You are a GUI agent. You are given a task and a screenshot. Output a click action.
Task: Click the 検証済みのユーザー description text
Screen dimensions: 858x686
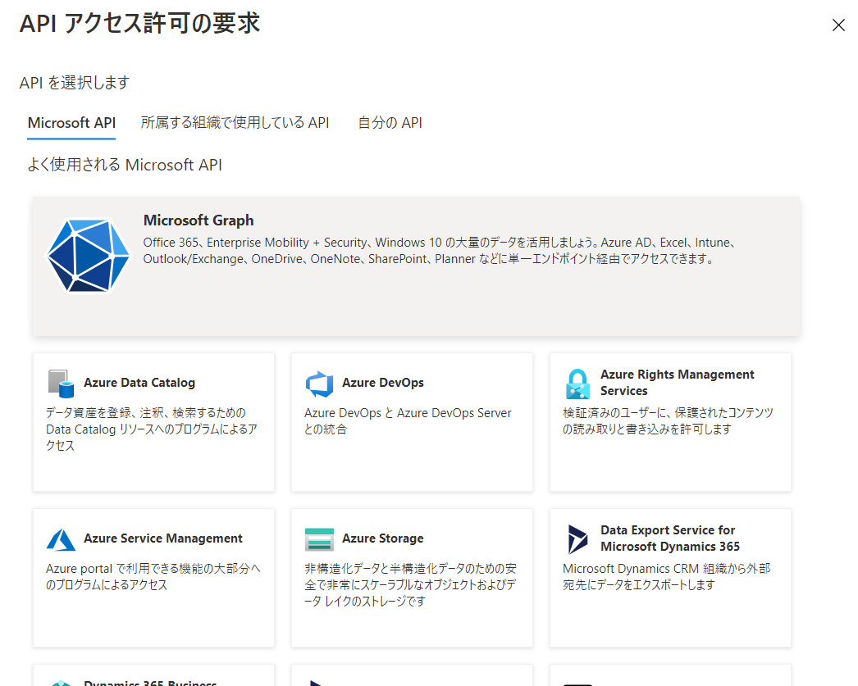669,421
